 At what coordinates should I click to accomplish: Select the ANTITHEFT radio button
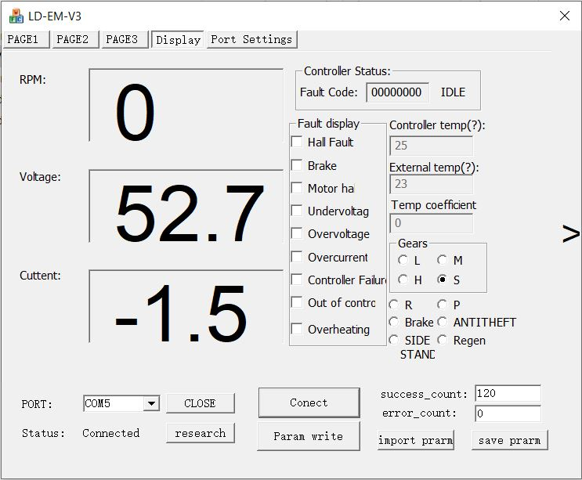[x=443, y=322]
